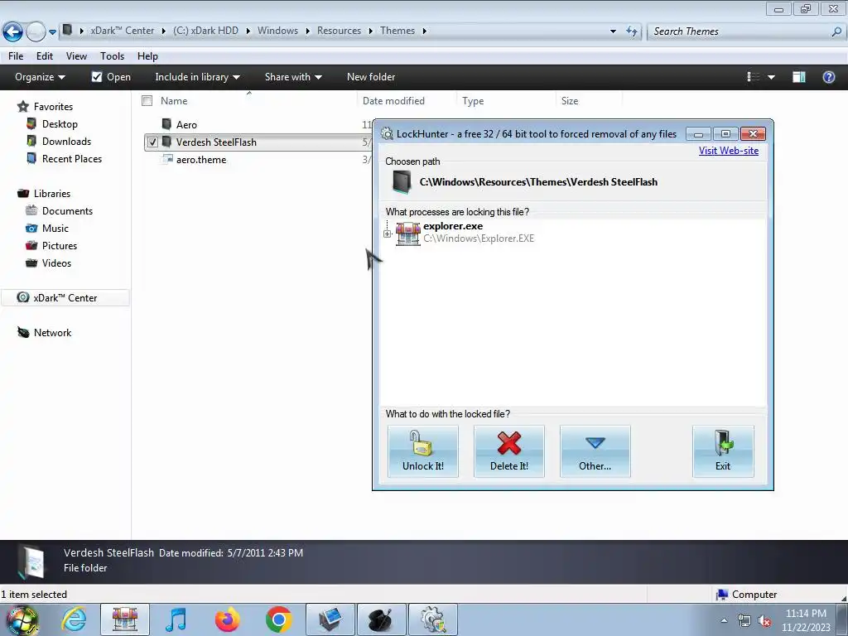
Task: Open the Other... options dropdown in LockHunter
Action: coord(595,451)
